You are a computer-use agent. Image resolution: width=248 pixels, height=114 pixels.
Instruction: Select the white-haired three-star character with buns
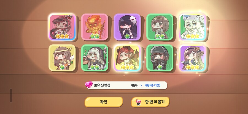coord(193,27)
